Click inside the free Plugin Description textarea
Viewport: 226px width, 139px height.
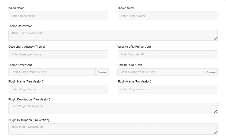coord(113,108)
